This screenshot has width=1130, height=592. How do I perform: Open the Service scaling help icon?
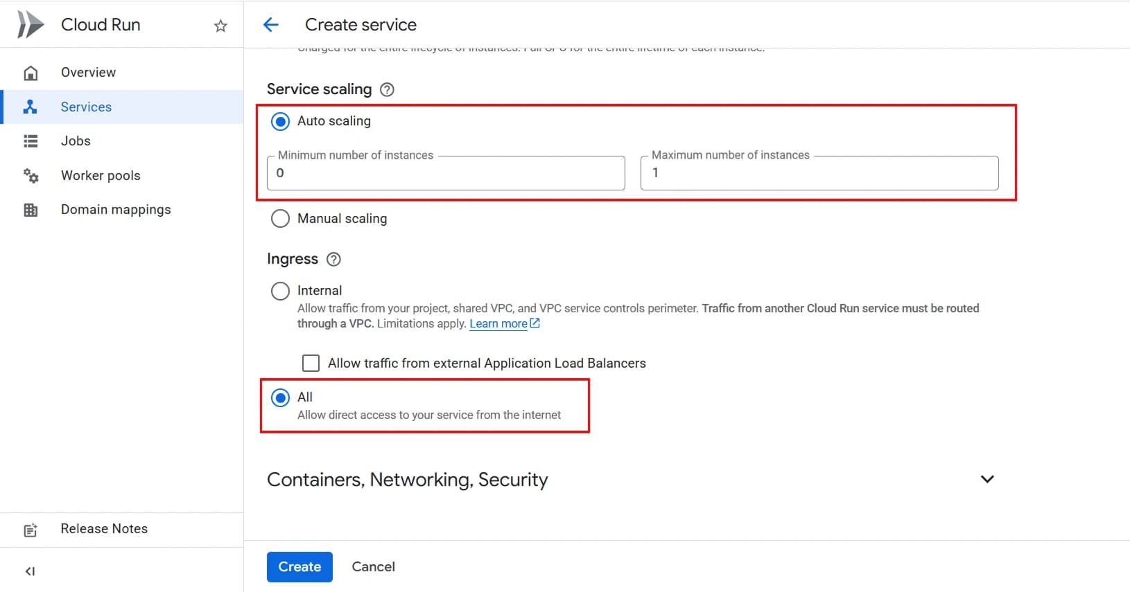click(387, 89)
